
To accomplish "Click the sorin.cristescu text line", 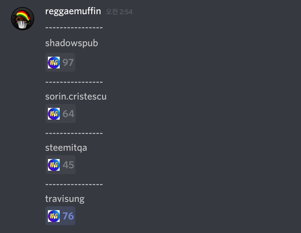I will click(x=76, y=96).
